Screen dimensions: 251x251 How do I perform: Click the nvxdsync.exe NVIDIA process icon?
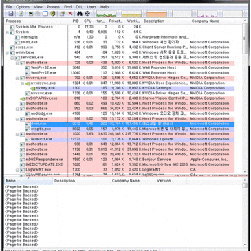(x=28, y=83)
